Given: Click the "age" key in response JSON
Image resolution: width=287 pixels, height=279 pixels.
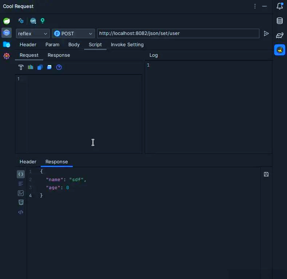Looking at the screenshot, I should (x=53, y=188).
